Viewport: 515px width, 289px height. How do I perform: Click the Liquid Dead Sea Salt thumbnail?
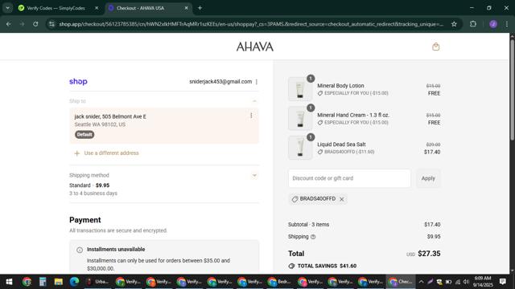(300, 148)
